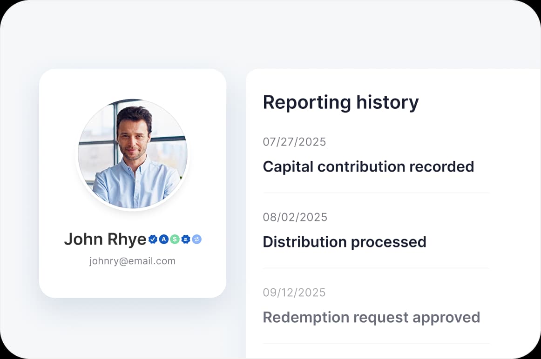Click the divider below "Distribution processed"

376,267
